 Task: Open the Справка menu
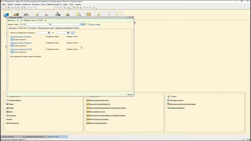click(78, 4)
